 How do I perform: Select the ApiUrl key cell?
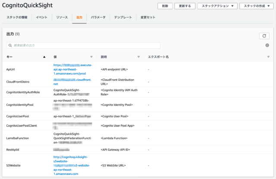point(10,69)
